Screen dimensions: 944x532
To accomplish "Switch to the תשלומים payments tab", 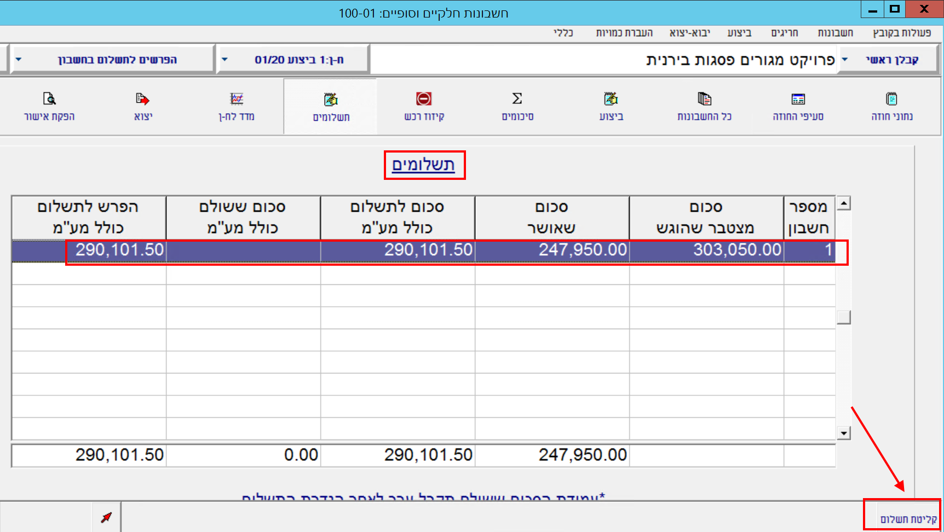I will coord(331,107).
